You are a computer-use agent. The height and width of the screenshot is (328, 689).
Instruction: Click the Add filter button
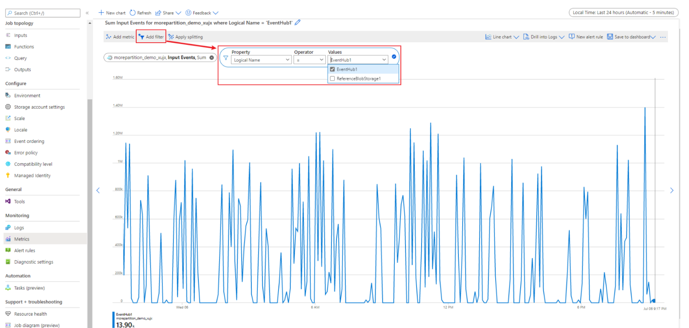click(x=151, y=37)
